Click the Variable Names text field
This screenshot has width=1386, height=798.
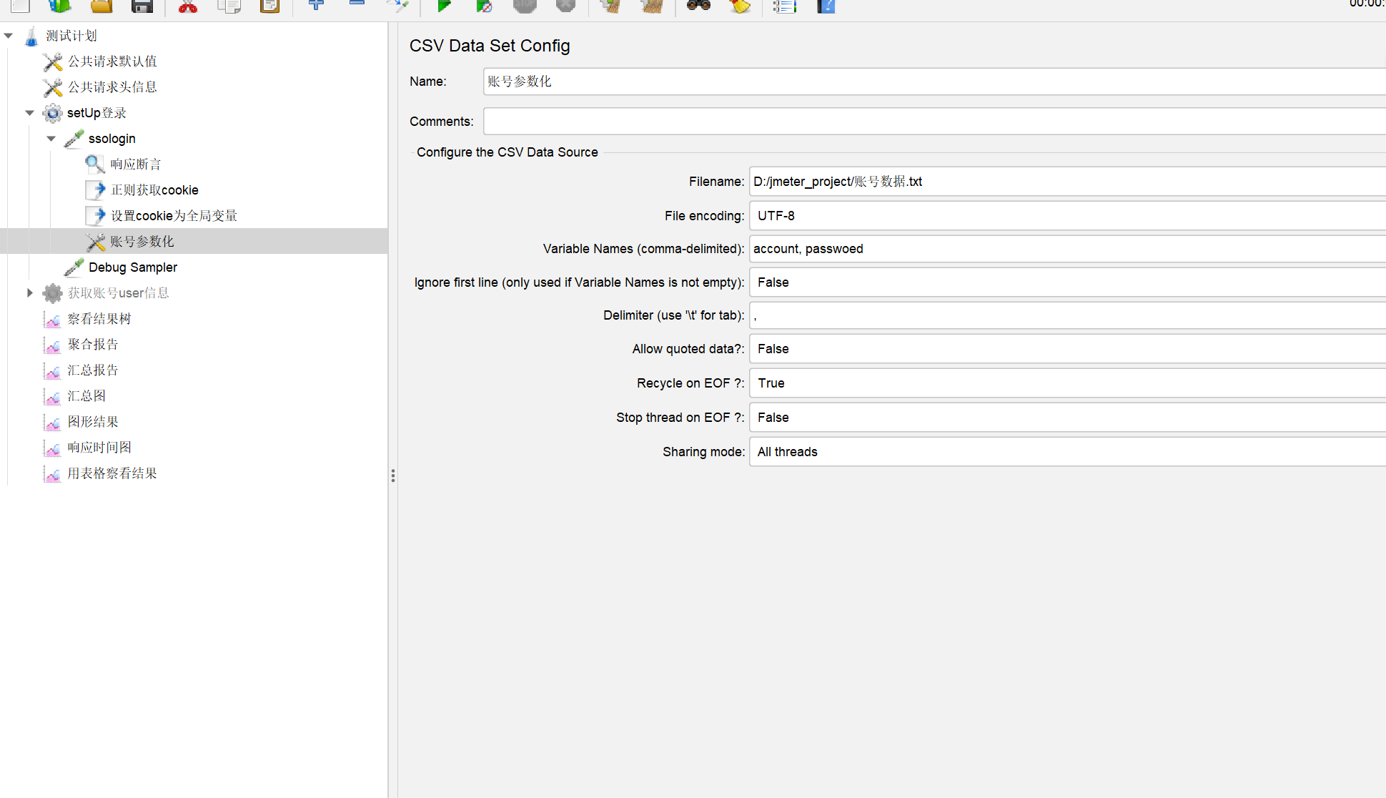coord(1066,249)
